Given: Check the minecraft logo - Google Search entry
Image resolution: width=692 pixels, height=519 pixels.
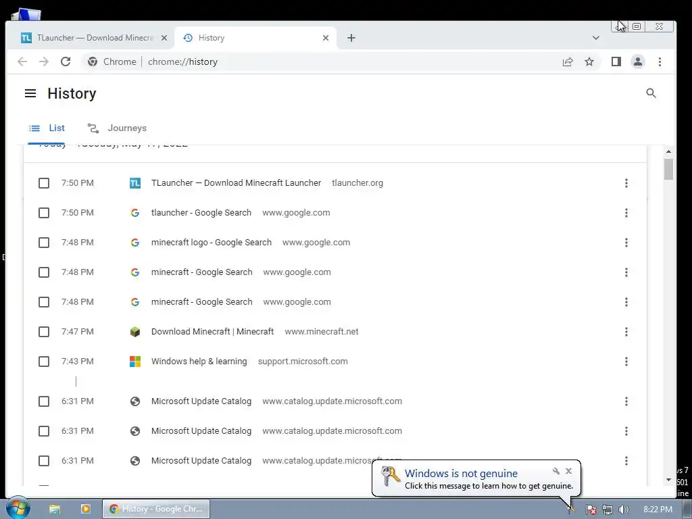Looking at the screenshot, I should (x=44, y=243).
